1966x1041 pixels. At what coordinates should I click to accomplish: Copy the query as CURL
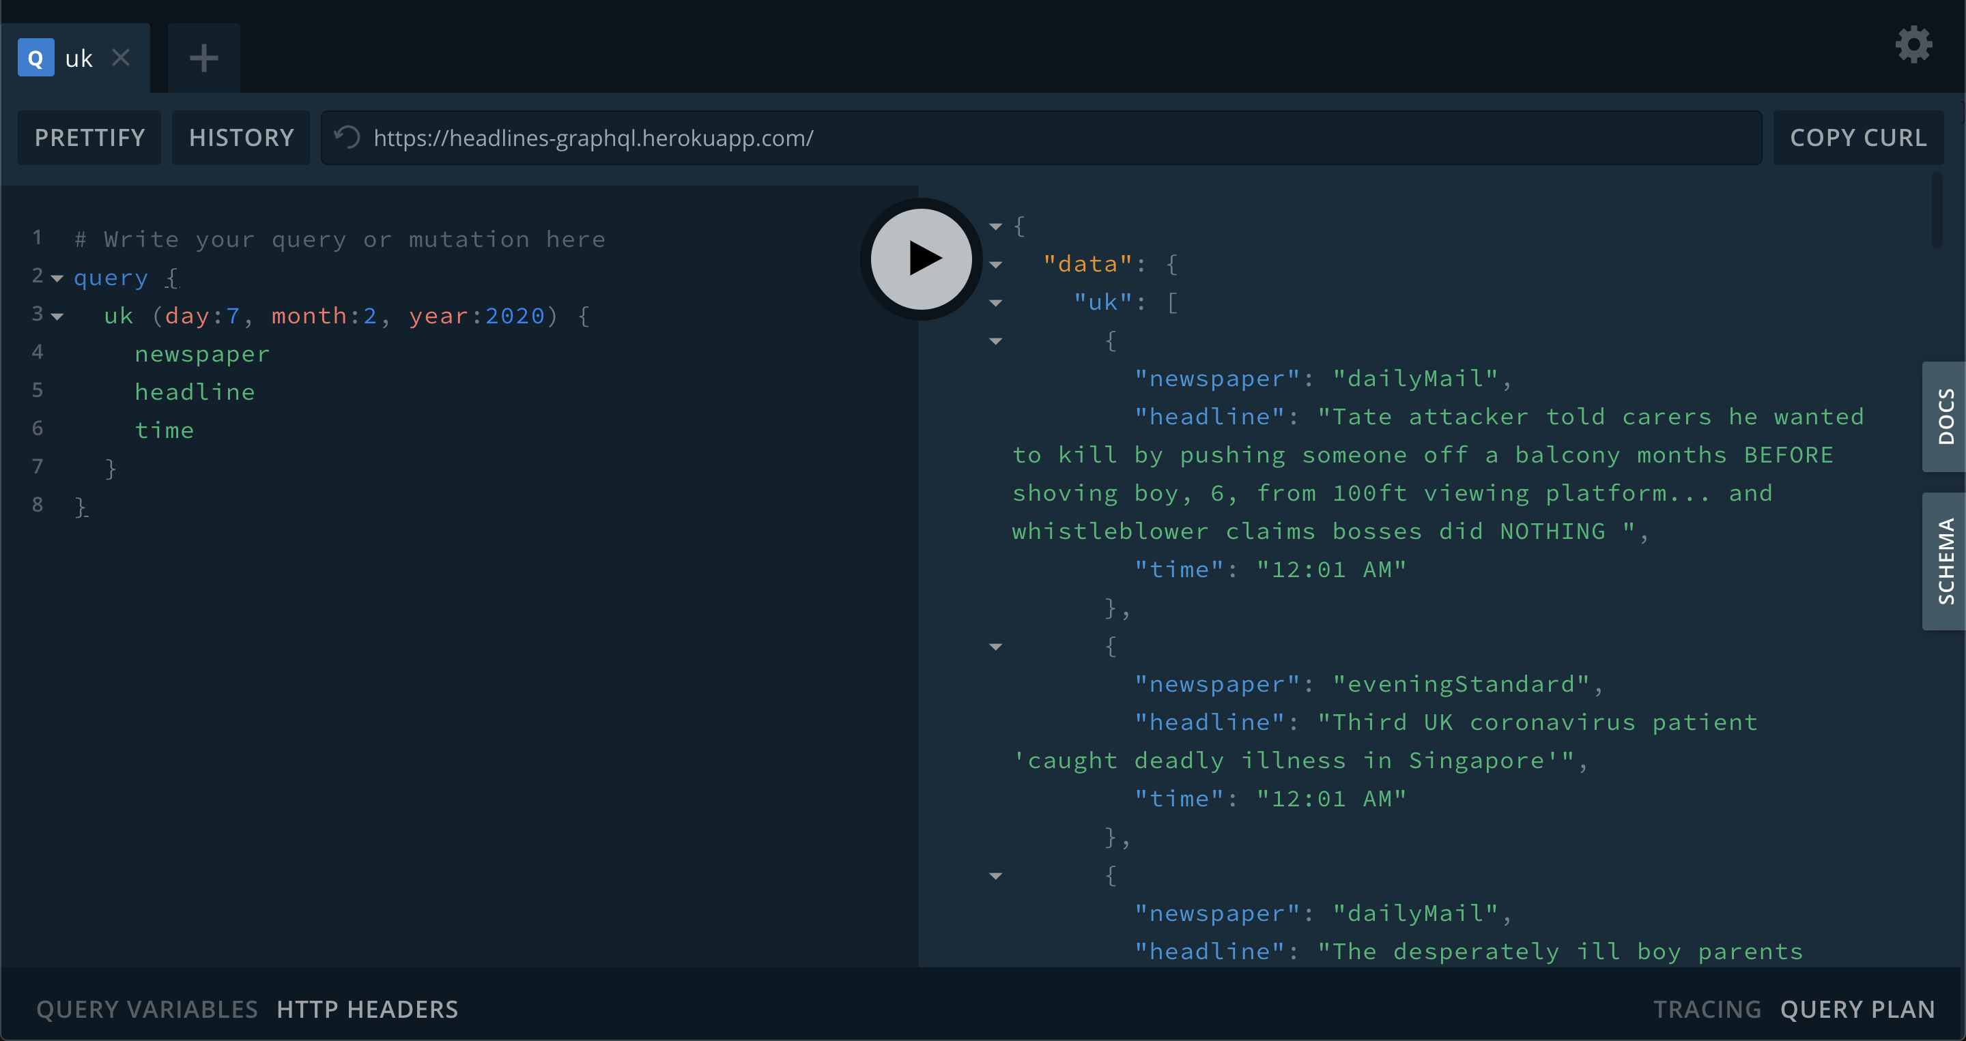click(1858, 137)
